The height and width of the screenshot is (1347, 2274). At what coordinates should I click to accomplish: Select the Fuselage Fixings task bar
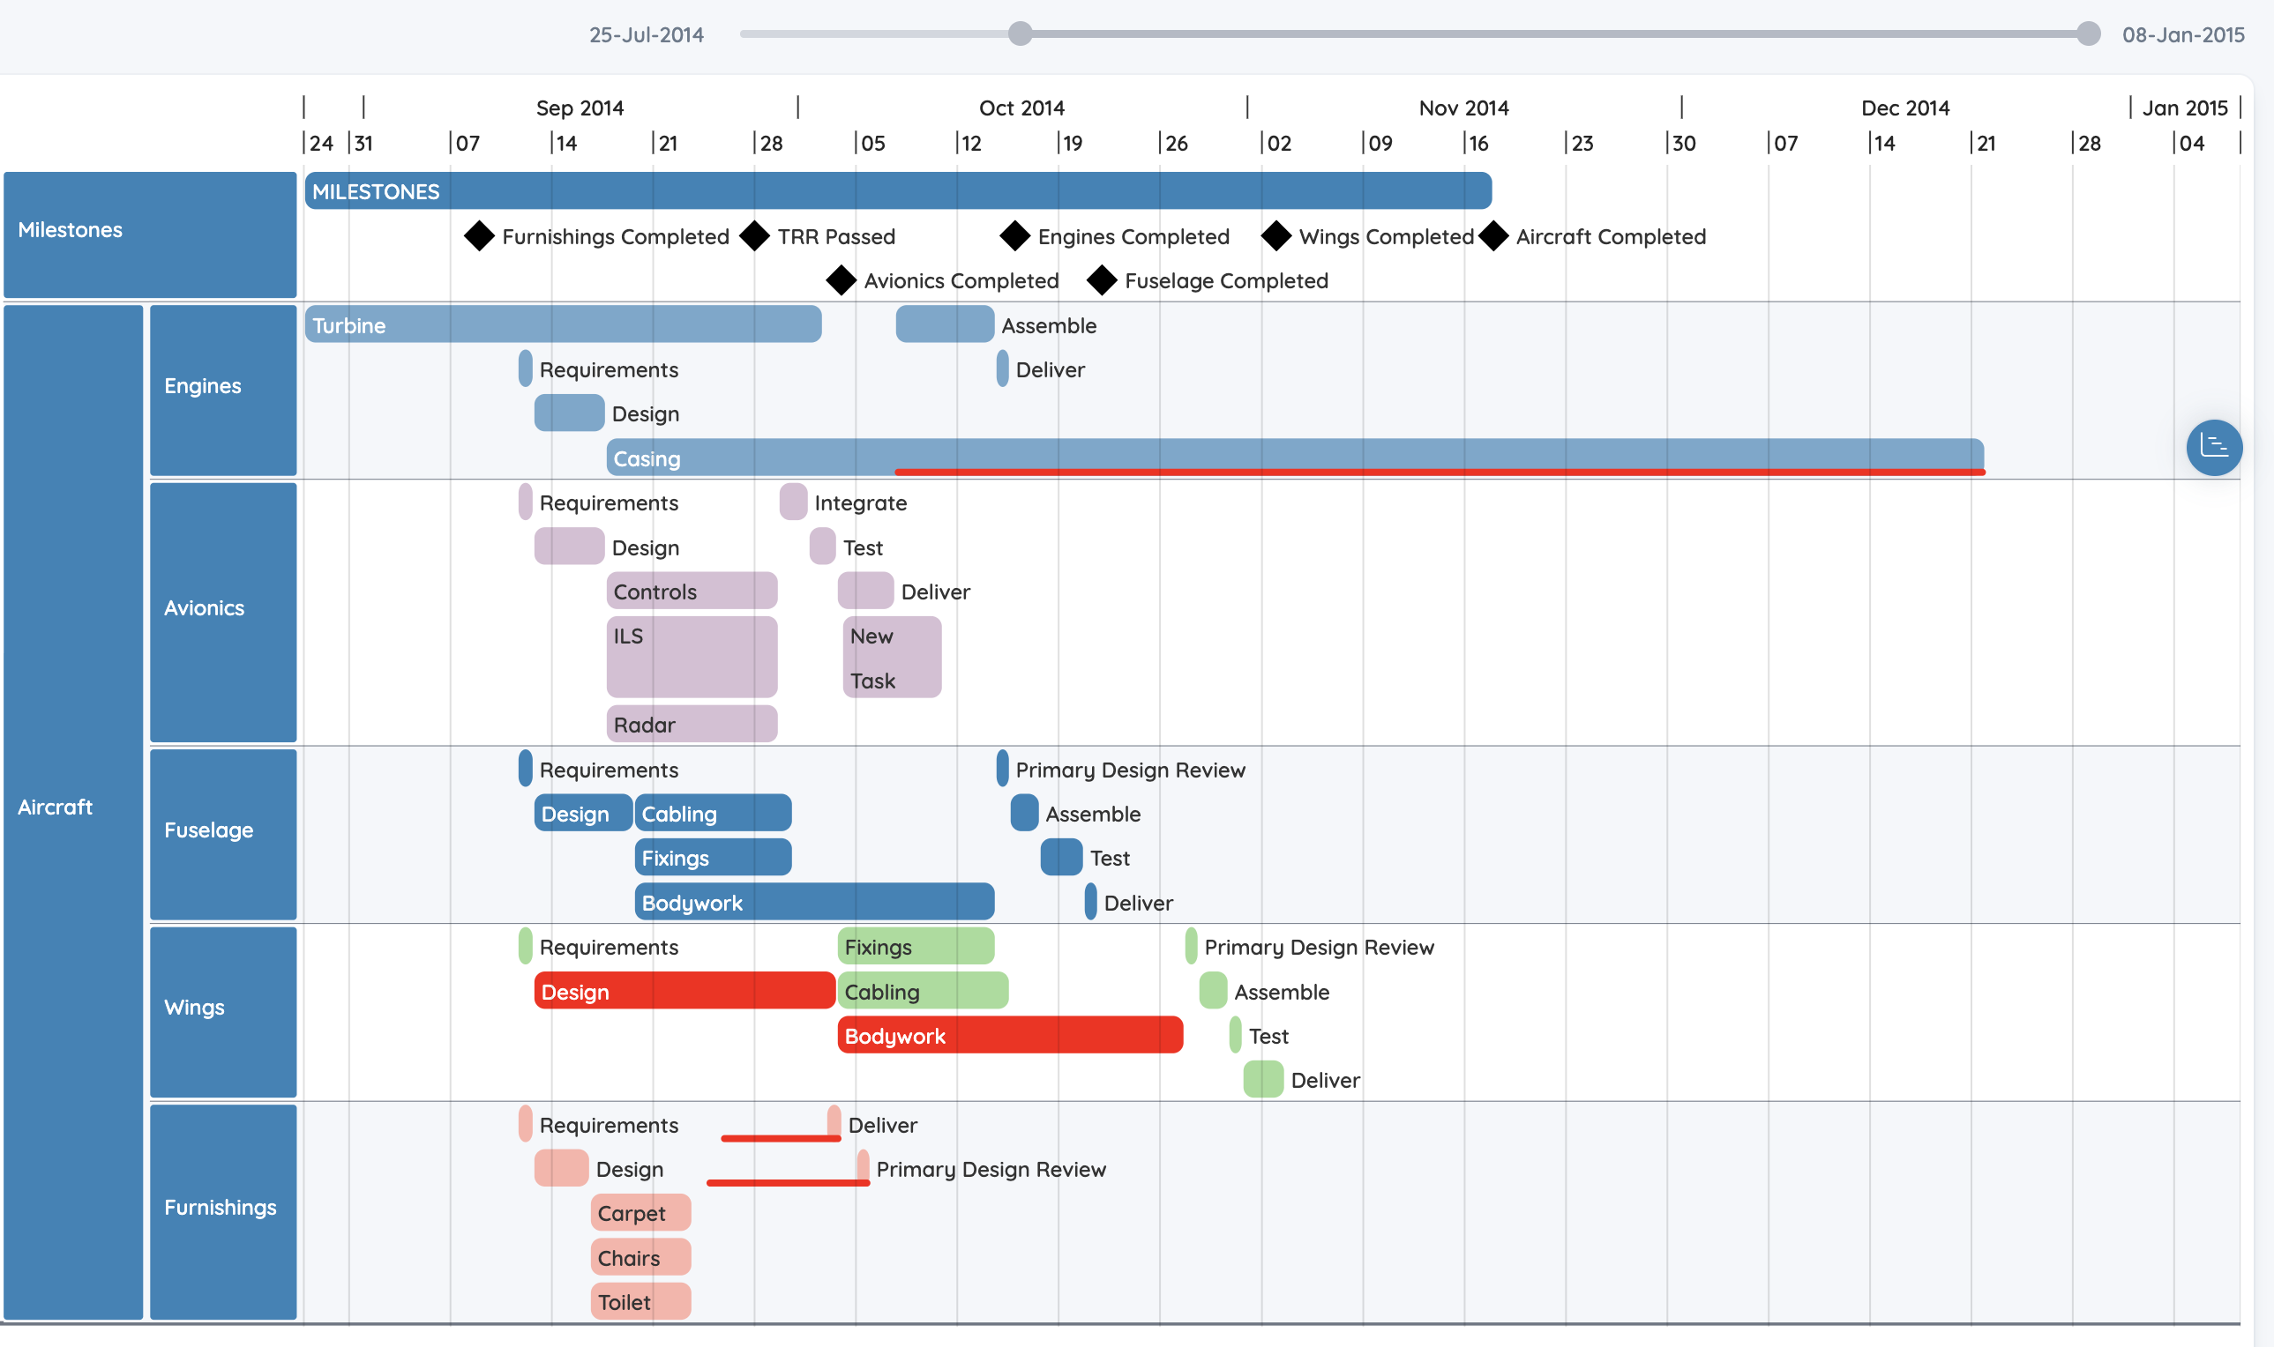pyautogui.click(x=713, y=857)
